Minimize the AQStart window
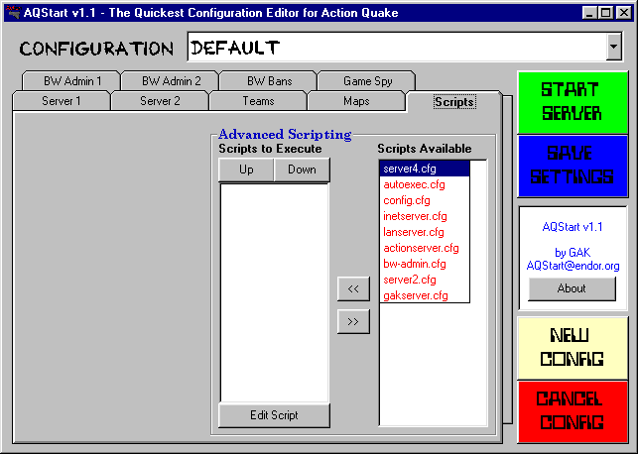The width and height of the screenshot is (638, 454). 589,13
